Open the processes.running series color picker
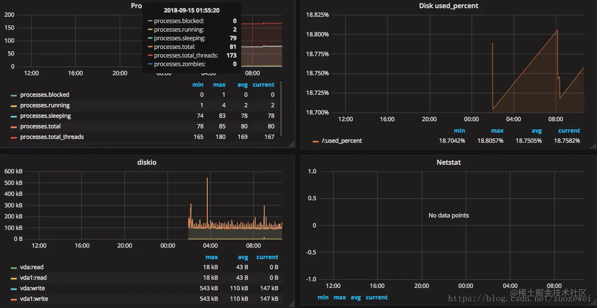The width and height of the screenshot is (597, 308). pyautogui.click(x=13, y=105)
